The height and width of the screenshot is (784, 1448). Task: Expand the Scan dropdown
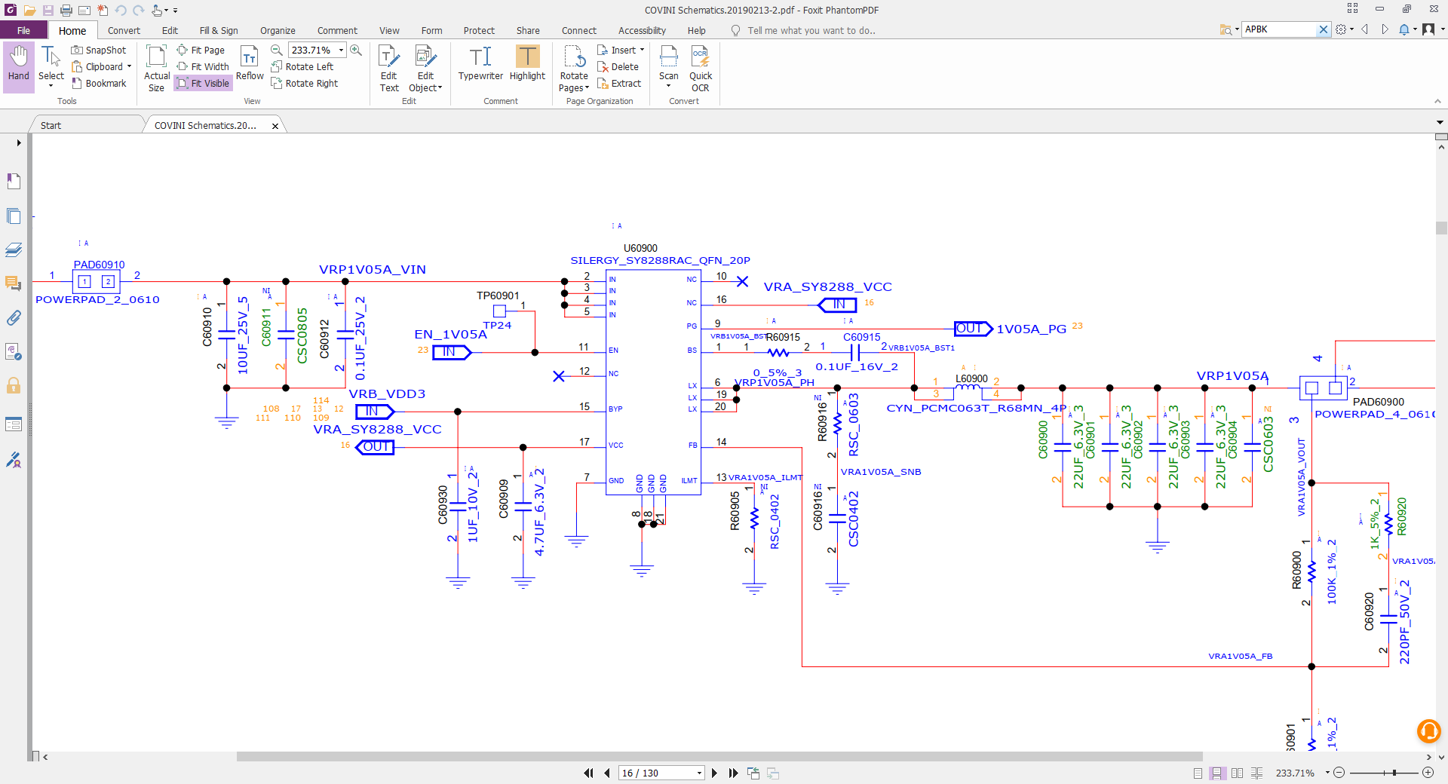tap(668, 86)
